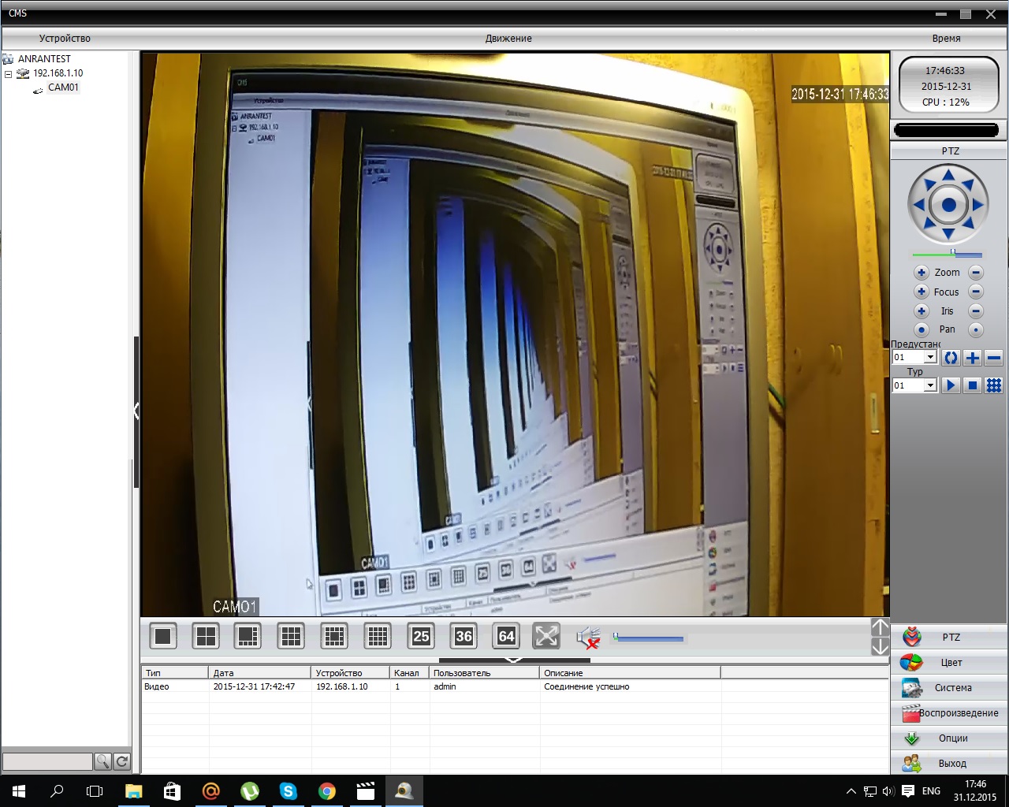The image size is (1009, 807).
Task: Select six-view layout icon
Action: (248, 636)
